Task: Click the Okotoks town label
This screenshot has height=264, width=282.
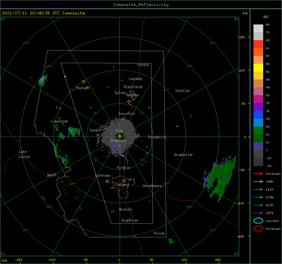Action: click(x=125, y=209)
